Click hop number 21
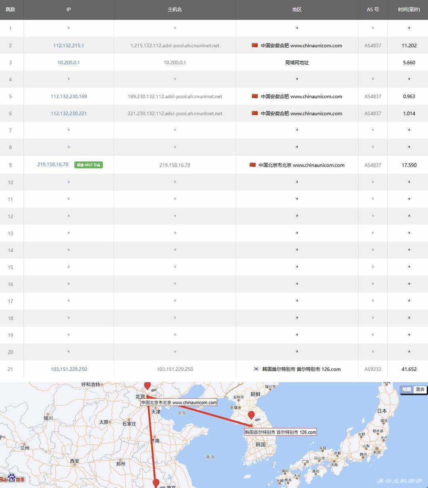 (10, 369)
